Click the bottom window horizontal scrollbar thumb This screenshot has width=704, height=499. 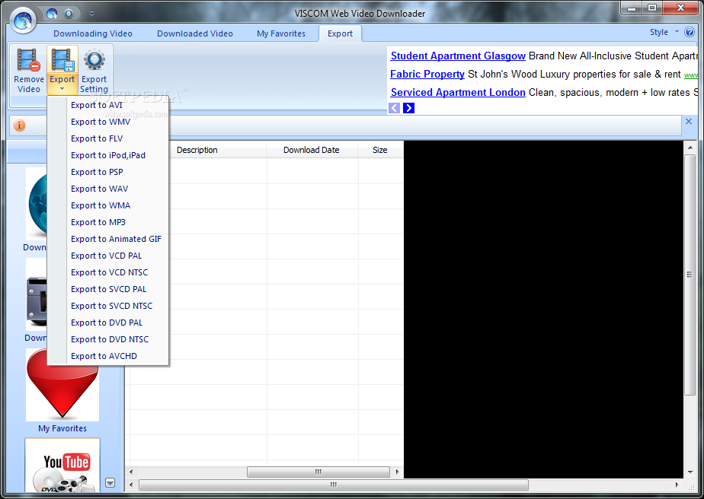point(334,485)
